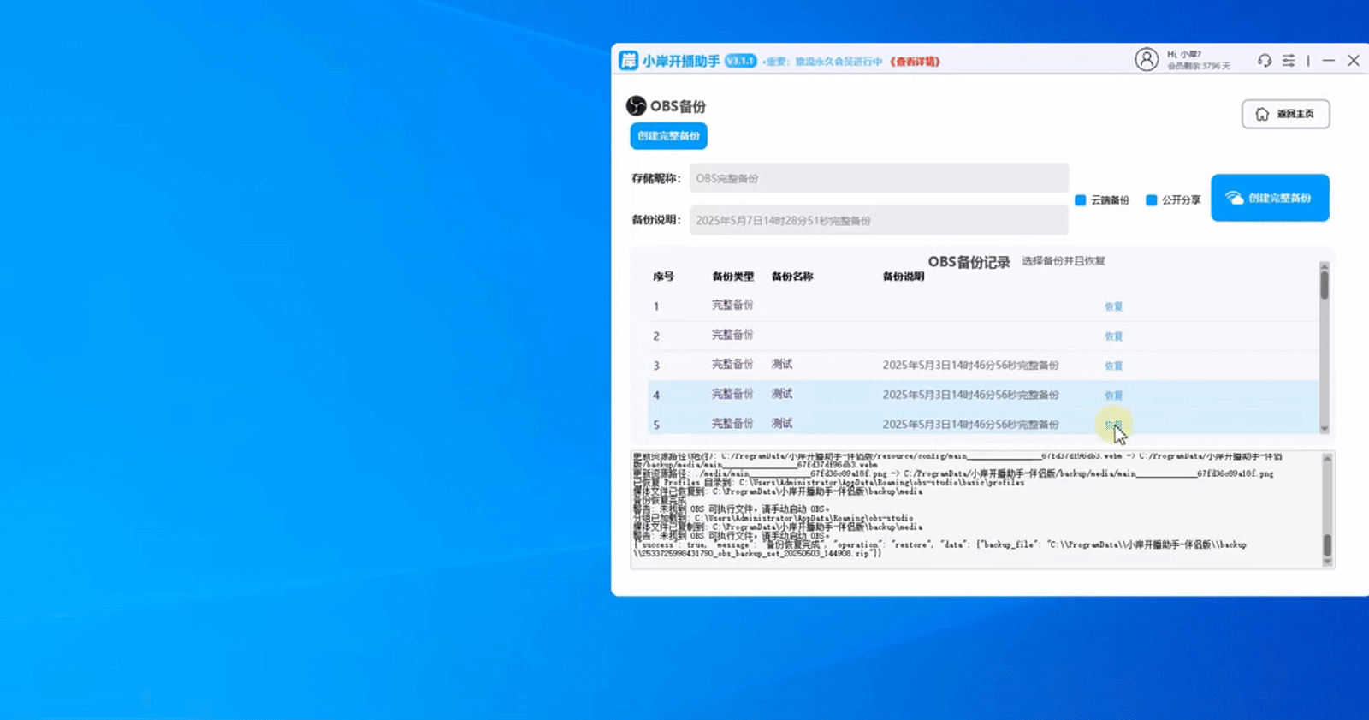Click 恢复 link in row 5
The width and height of the screenshot is (1369, 720).
(x=1113, y=425)
